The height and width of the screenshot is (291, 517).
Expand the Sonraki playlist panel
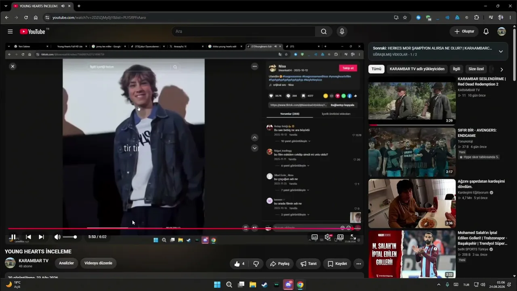click(x=501, y=51)
